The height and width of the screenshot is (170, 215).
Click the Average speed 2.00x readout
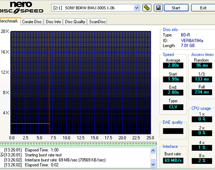coord(173,65)
